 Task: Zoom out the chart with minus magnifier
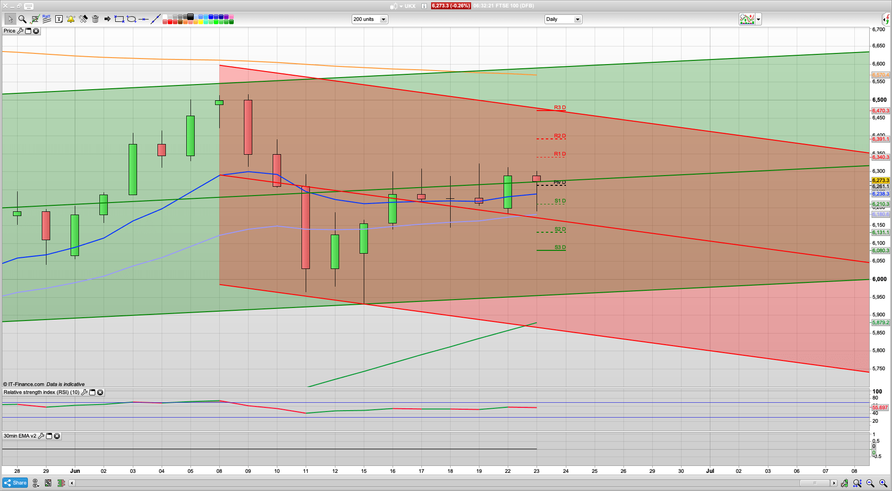pyautogui.click(x=870, y=483)
